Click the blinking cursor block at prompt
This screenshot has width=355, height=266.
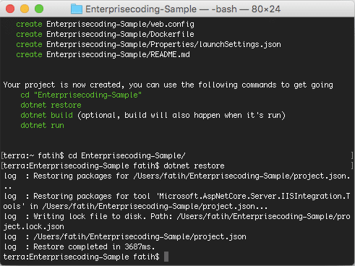pos(166,257)
